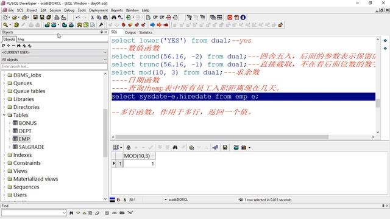
Task: Click the SQL editor vertical scrollbar thumb
Action: (x=378, y=103)
